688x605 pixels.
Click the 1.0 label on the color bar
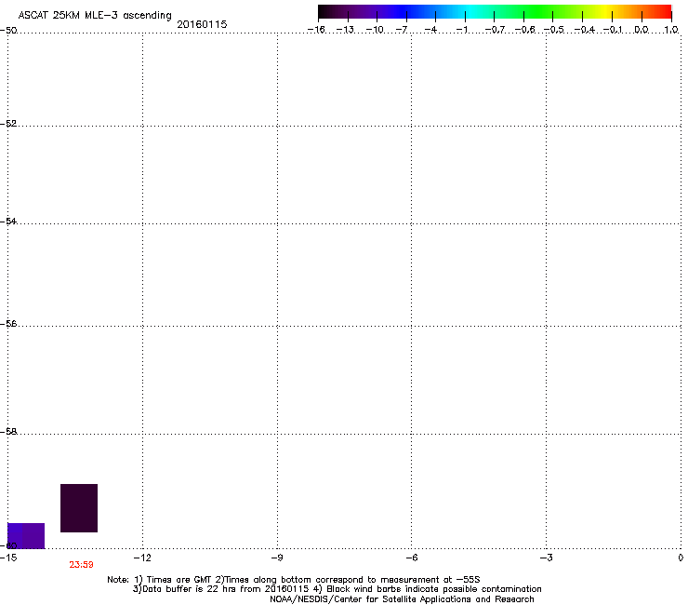pyautogui.click(x=671, y=30)
